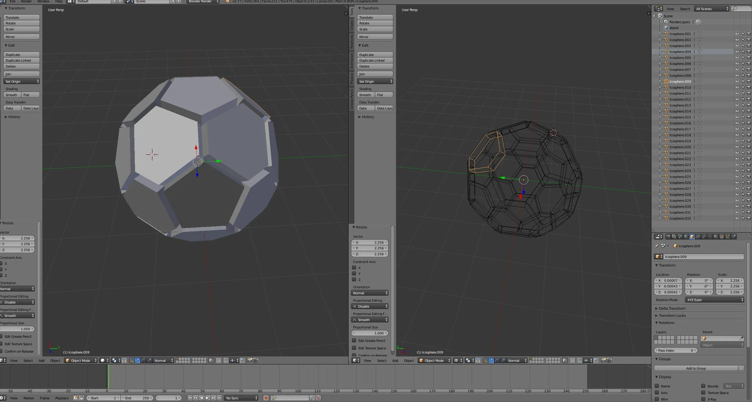Screen dimensions: 752x402
Task: Click the Smooth shading button
Action: click(11, 95)
